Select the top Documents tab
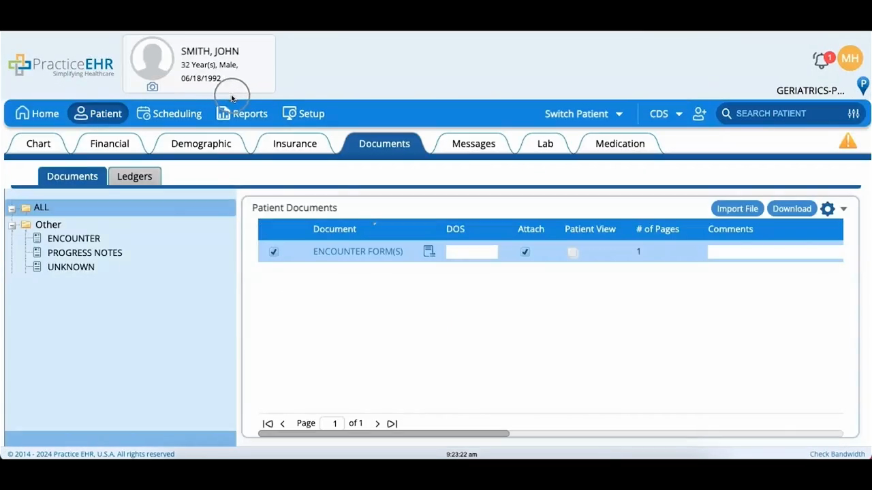Image resolution: width=872 pixels, height=490 pixels. click(x=384, y=144)
